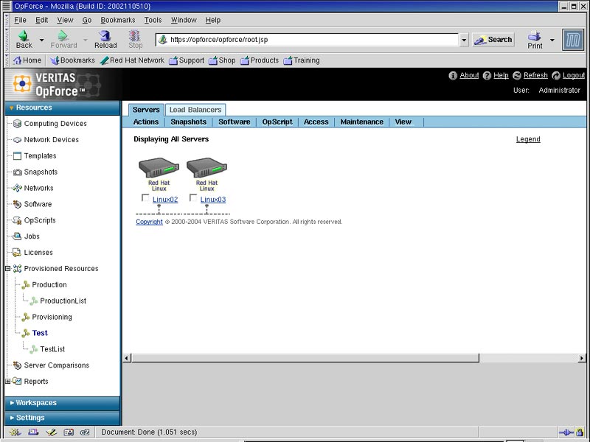Screen dimensions: 590x442
Task: Click the Composer icon in the status bar
Action: point(51,432)
